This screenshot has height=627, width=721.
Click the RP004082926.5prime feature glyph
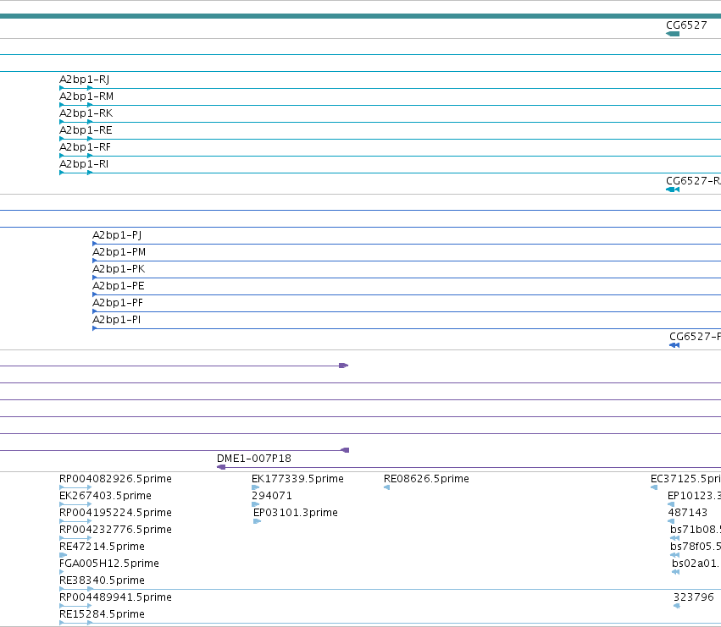75,487
